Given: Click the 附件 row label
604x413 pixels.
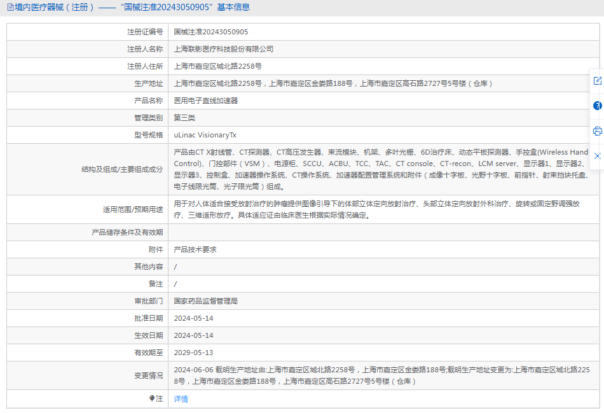Looking at the screenshot, I should (x=156, y=249).
